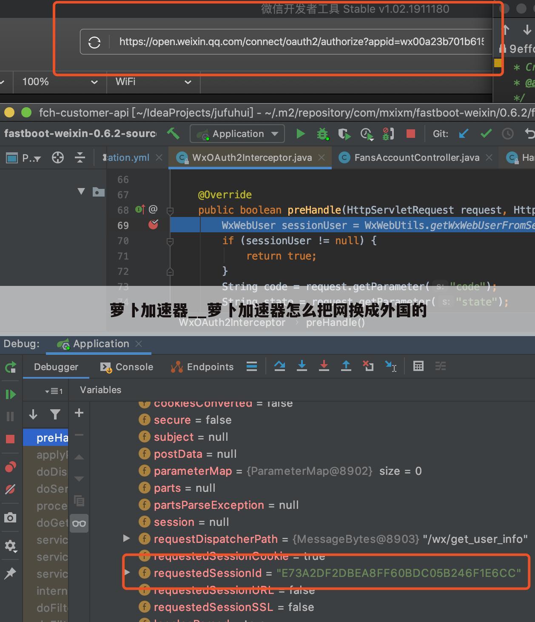The width and height of the screenshot is (535, 622).
Task: Click the Force Step Into red arrow
Action: (324, 366)
